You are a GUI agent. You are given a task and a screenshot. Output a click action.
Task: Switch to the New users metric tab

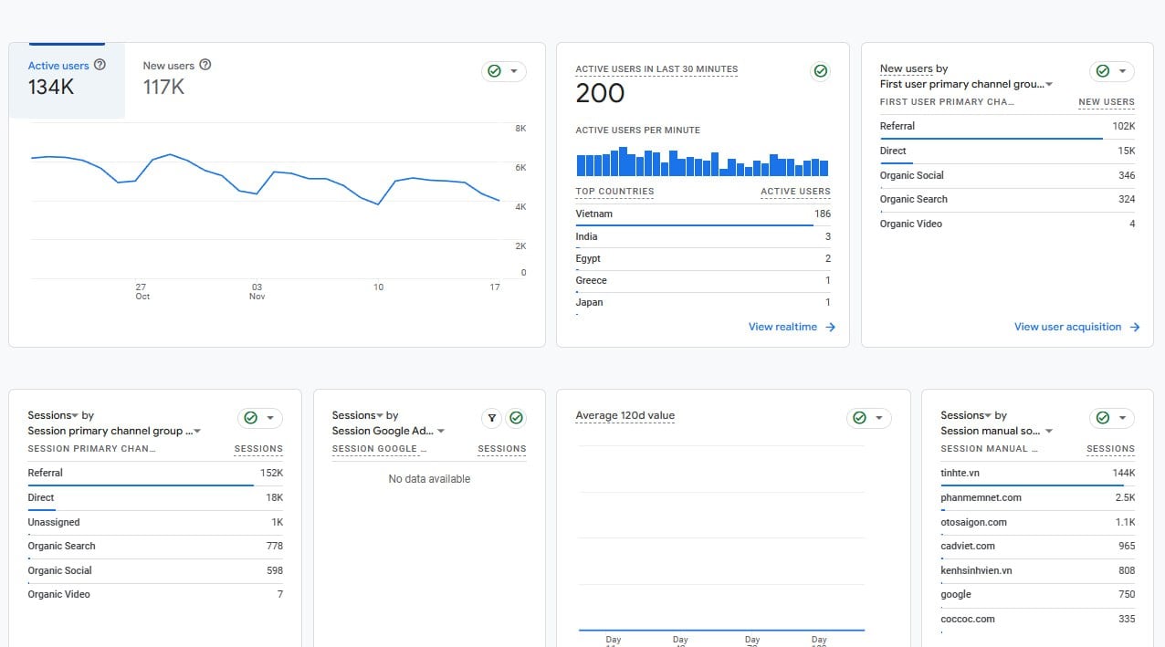tap(177, 80)
